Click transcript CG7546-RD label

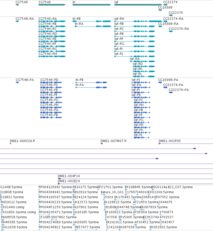pyautogui.click(x=48, y=34)
